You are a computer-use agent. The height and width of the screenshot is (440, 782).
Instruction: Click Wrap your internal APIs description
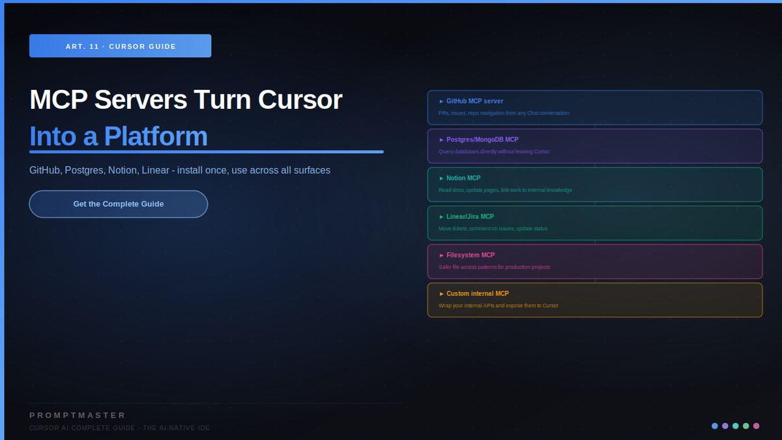pyautogui.click(x=499, y=305)
